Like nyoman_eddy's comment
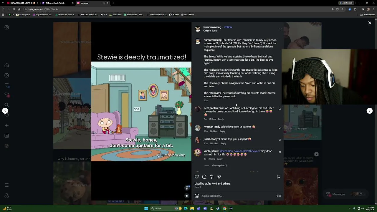This screenshot has height=212, width=377. pyautogui.click(x=280, y=128)
